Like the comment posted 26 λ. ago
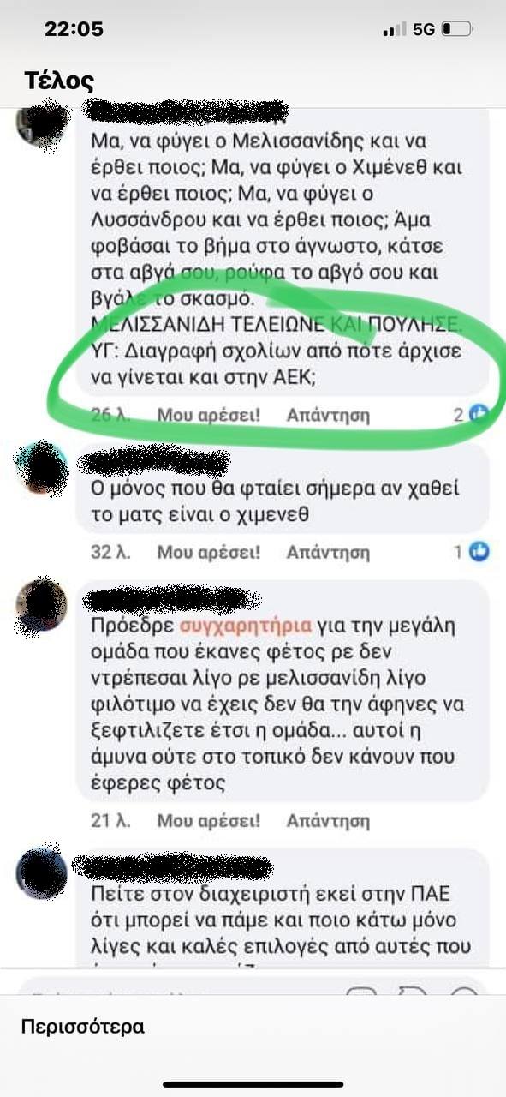Image resolution: width=506 pixels, height=1097 pixels. coord(208,416)
